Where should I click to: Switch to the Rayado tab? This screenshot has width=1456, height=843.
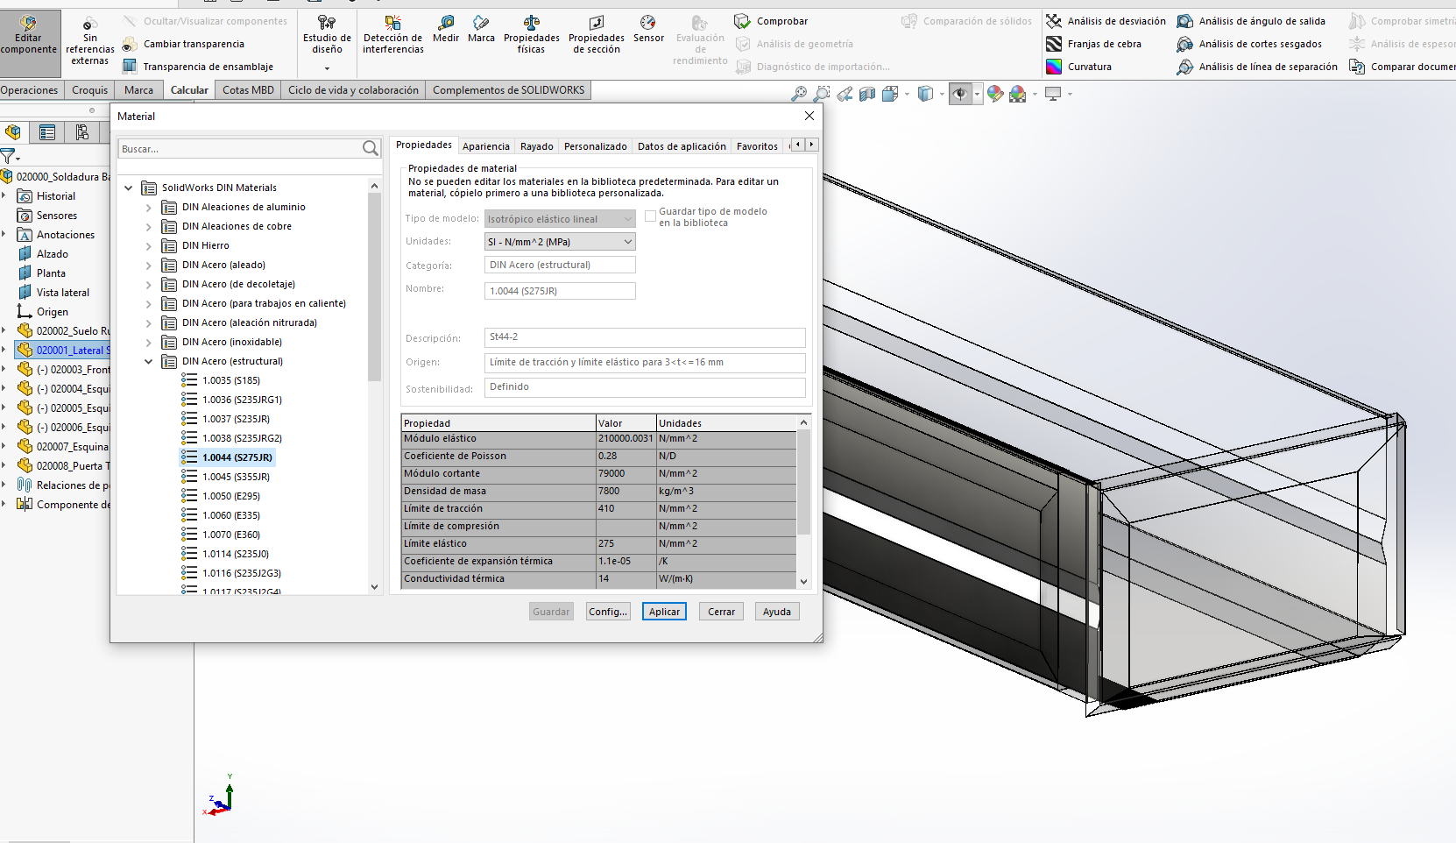536,146
